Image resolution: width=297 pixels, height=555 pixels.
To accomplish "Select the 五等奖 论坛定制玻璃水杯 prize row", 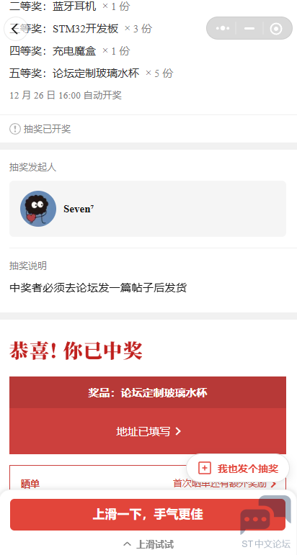I will [91, 73].
